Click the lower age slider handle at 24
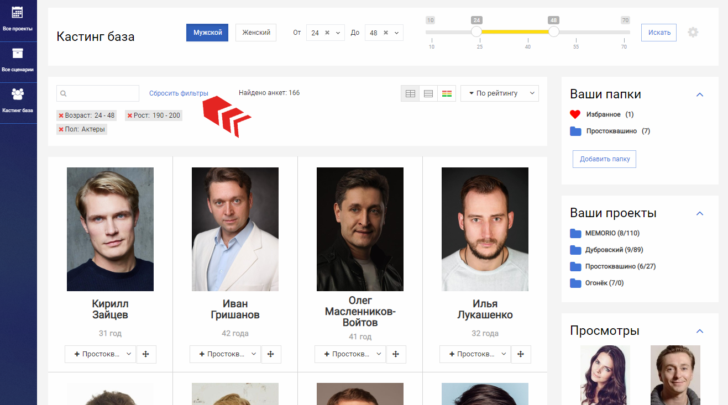This screenshot has width=728, height=405. pos(476,32)
